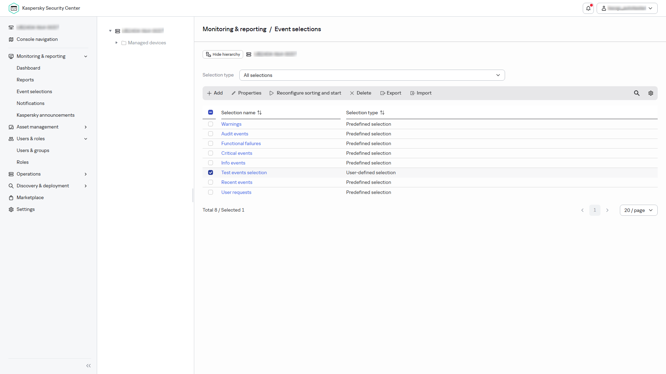Toggle the select-all header checkbox
The image size is (666, 374).
click(x=211, y=112)
